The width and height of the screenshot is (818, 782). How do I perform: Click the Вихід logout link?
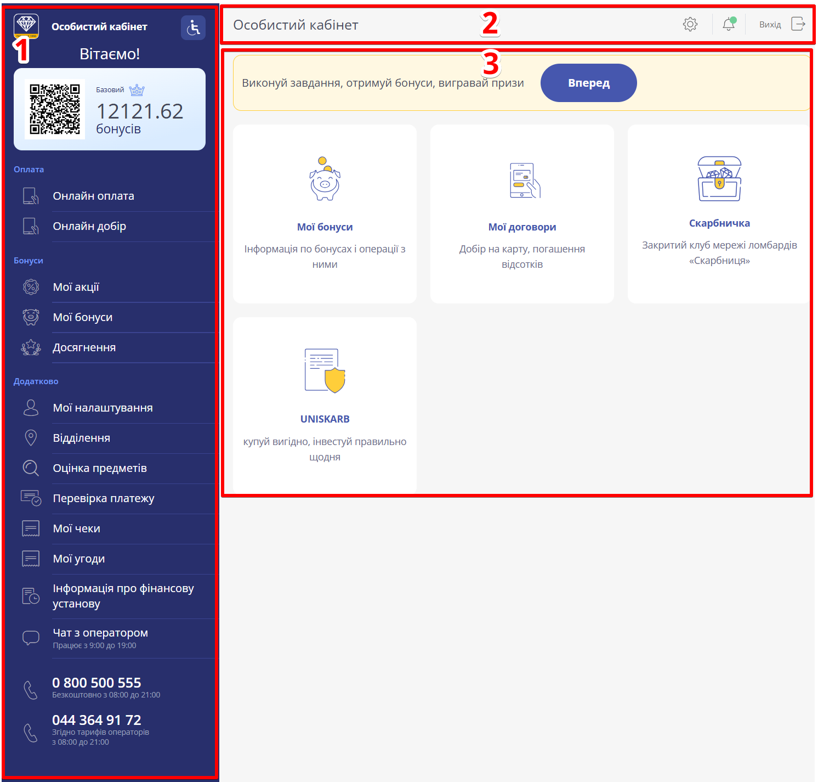pos(770,25)
